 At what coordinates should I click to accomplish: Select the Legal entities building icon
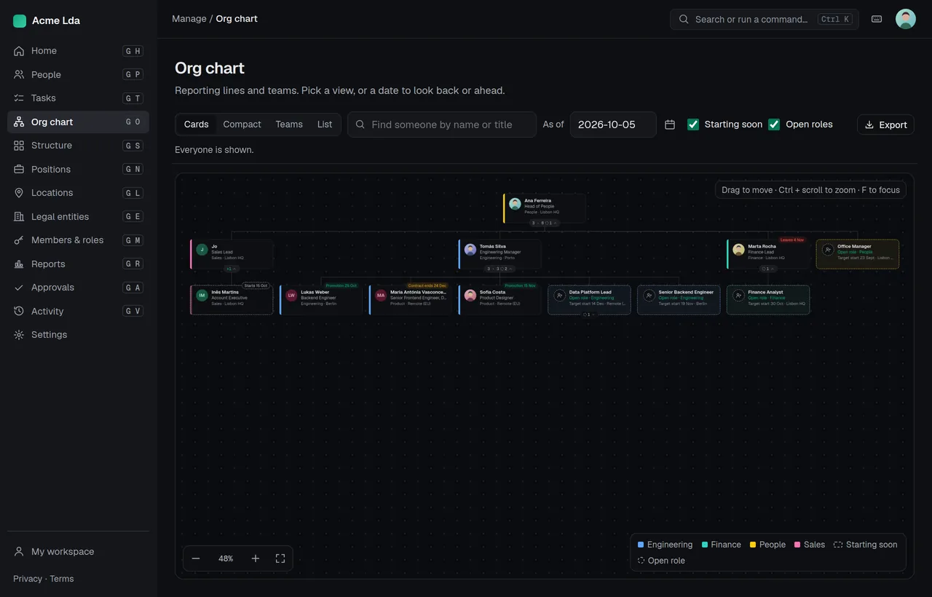pyautogui.click(x=19, y=216)
